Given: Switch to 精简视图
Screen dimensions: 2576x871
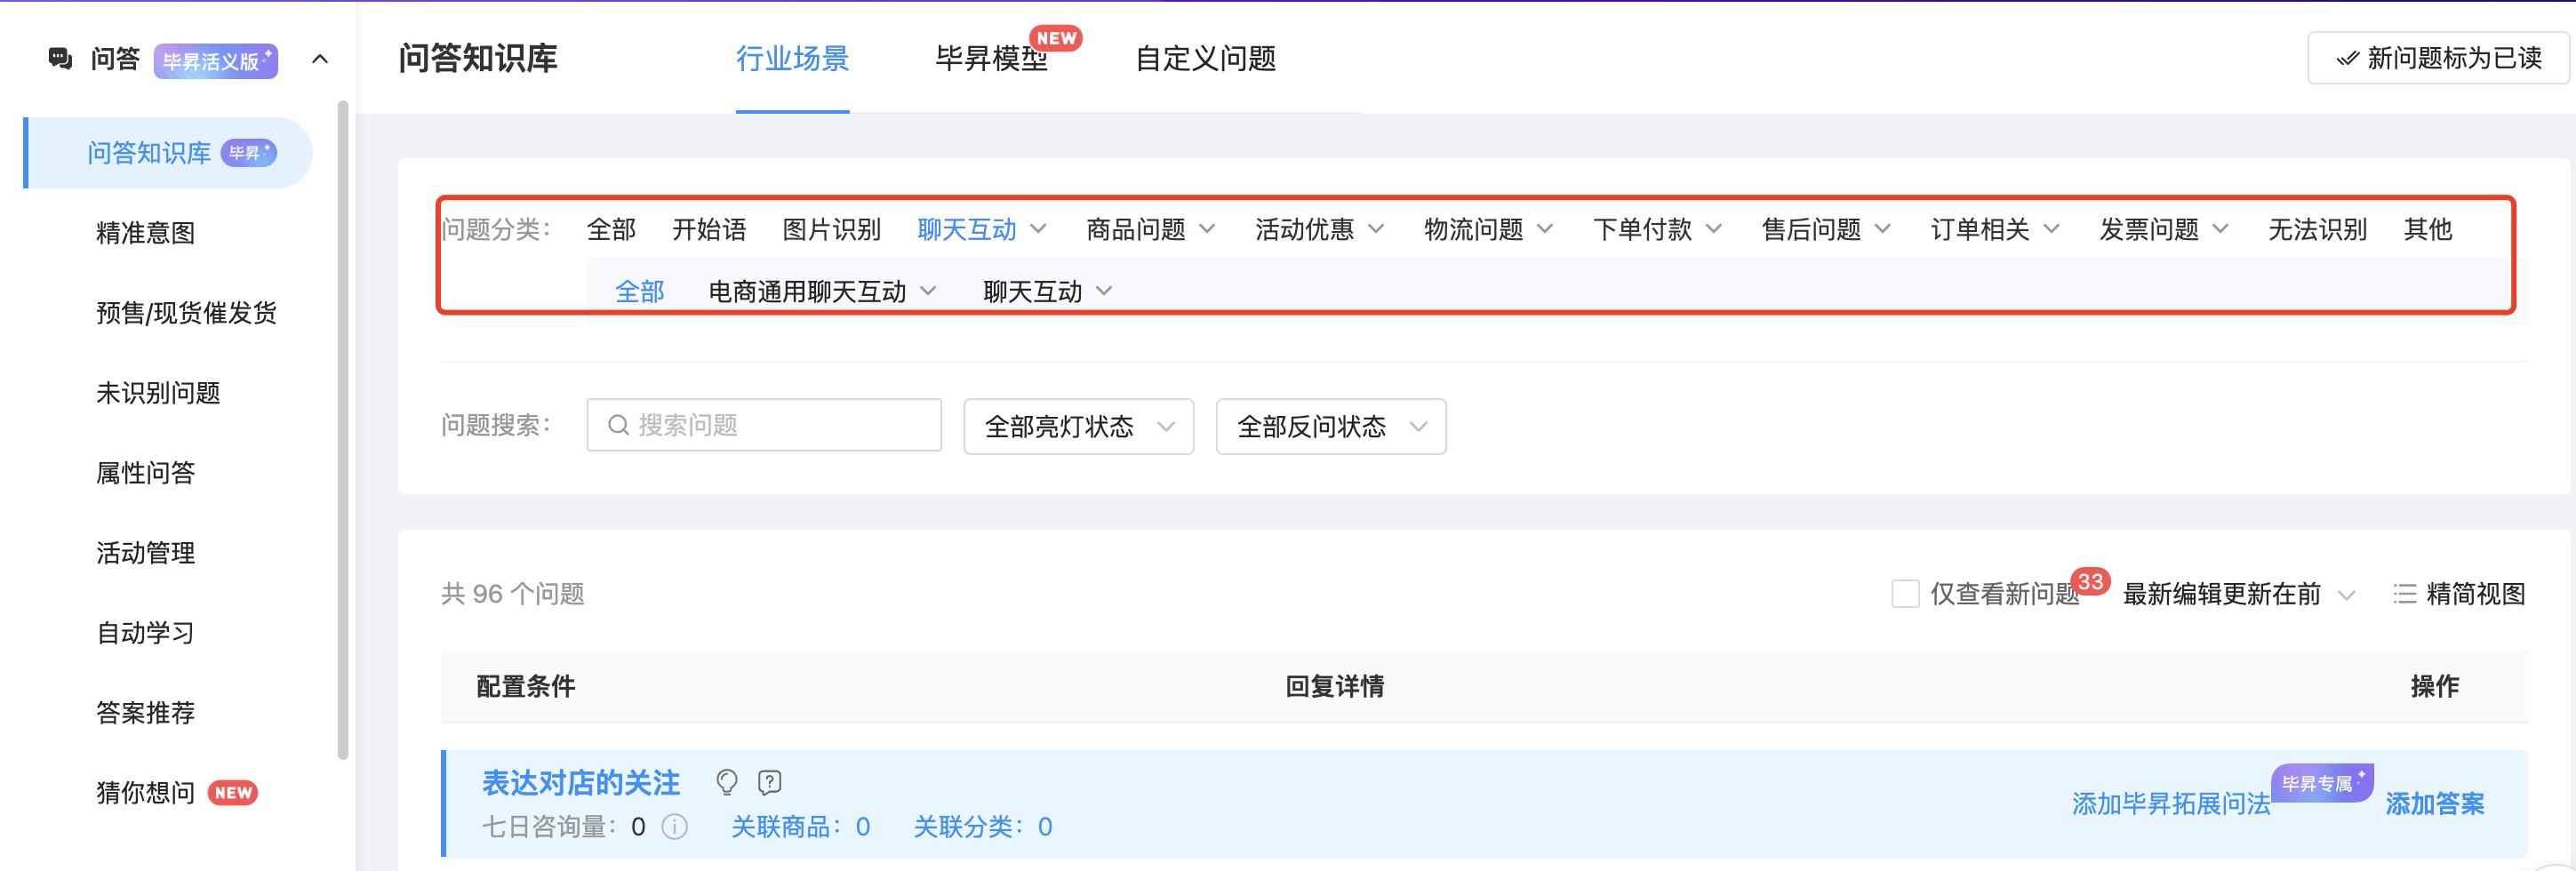Looking at the screenshot, I should point(2459,594).
